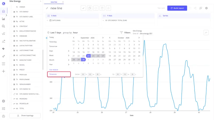Screen dimensions: 214x120
Task: Open the home icon in sidebar
Action: [x=3, y=11]
